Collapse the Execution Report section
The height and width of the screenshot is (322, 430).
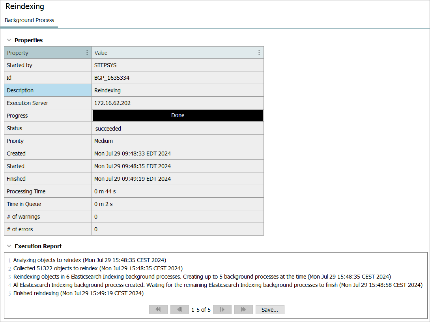click(x=9, y=246)
